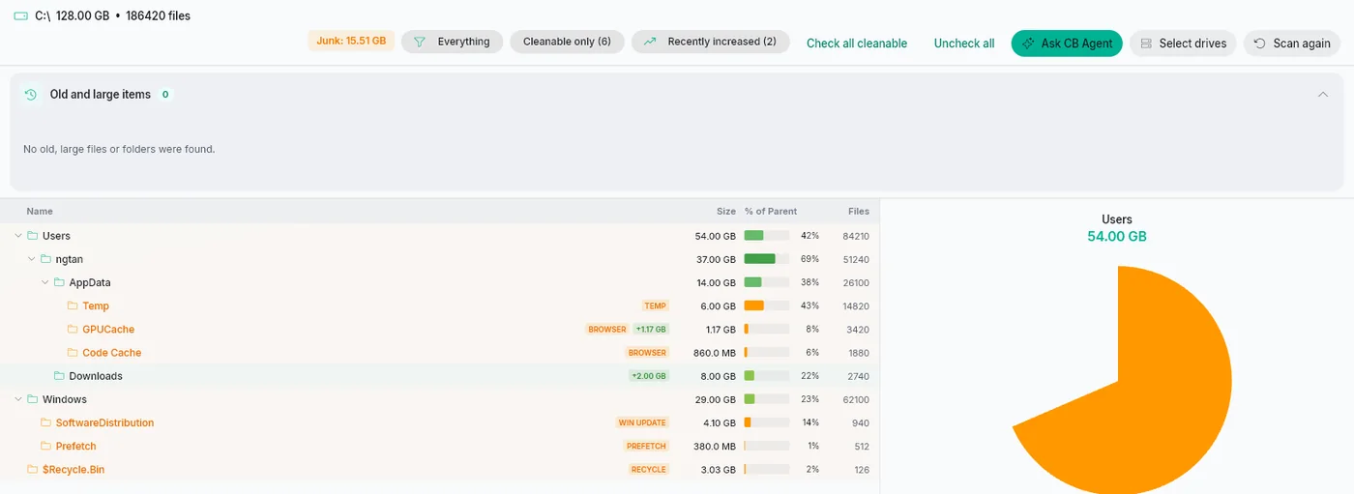Select the Cleanable only (6) filter
This screenshot has width=1354, height=494.
coord(567,43)
